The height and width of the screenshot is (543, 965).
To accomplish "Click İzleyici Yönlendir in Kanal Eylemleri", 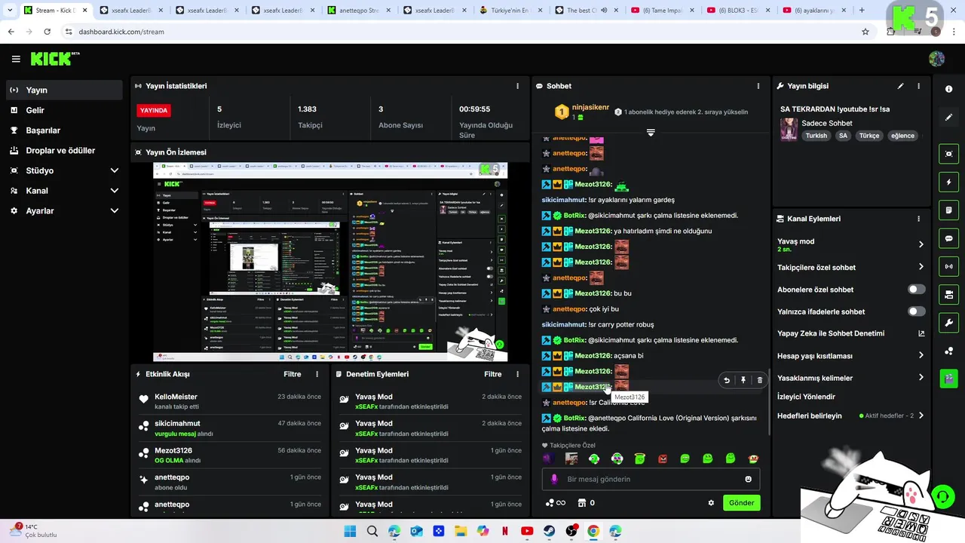I will (806, 397).
